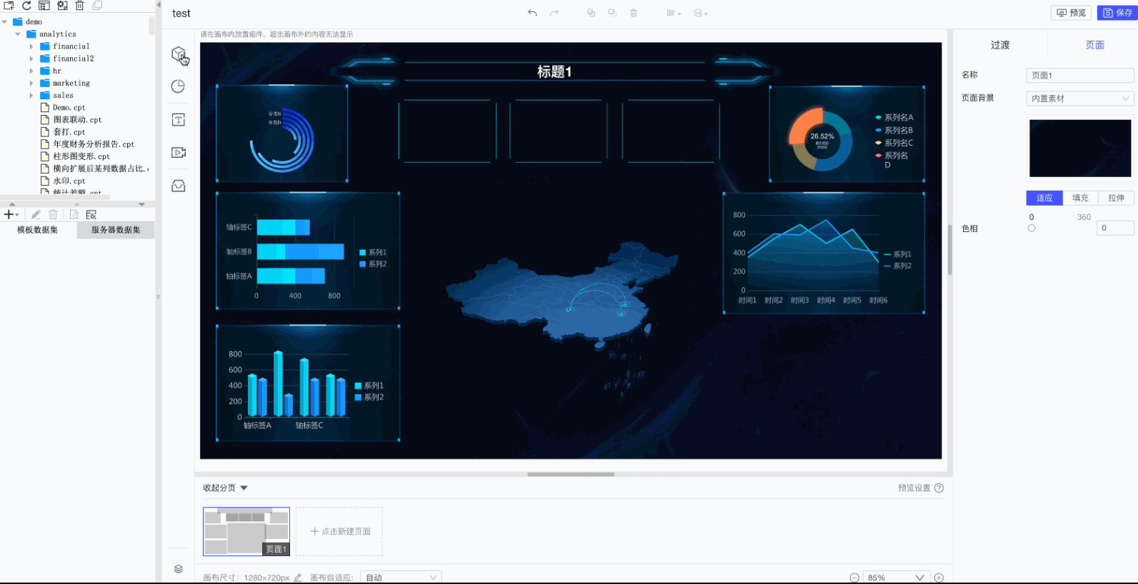Open the chart components icon
The height and width of the screenshot is (584, 1138).
(179, 86)
